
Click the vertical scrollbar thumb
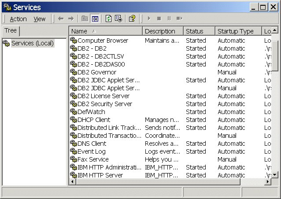pos(275,55)
